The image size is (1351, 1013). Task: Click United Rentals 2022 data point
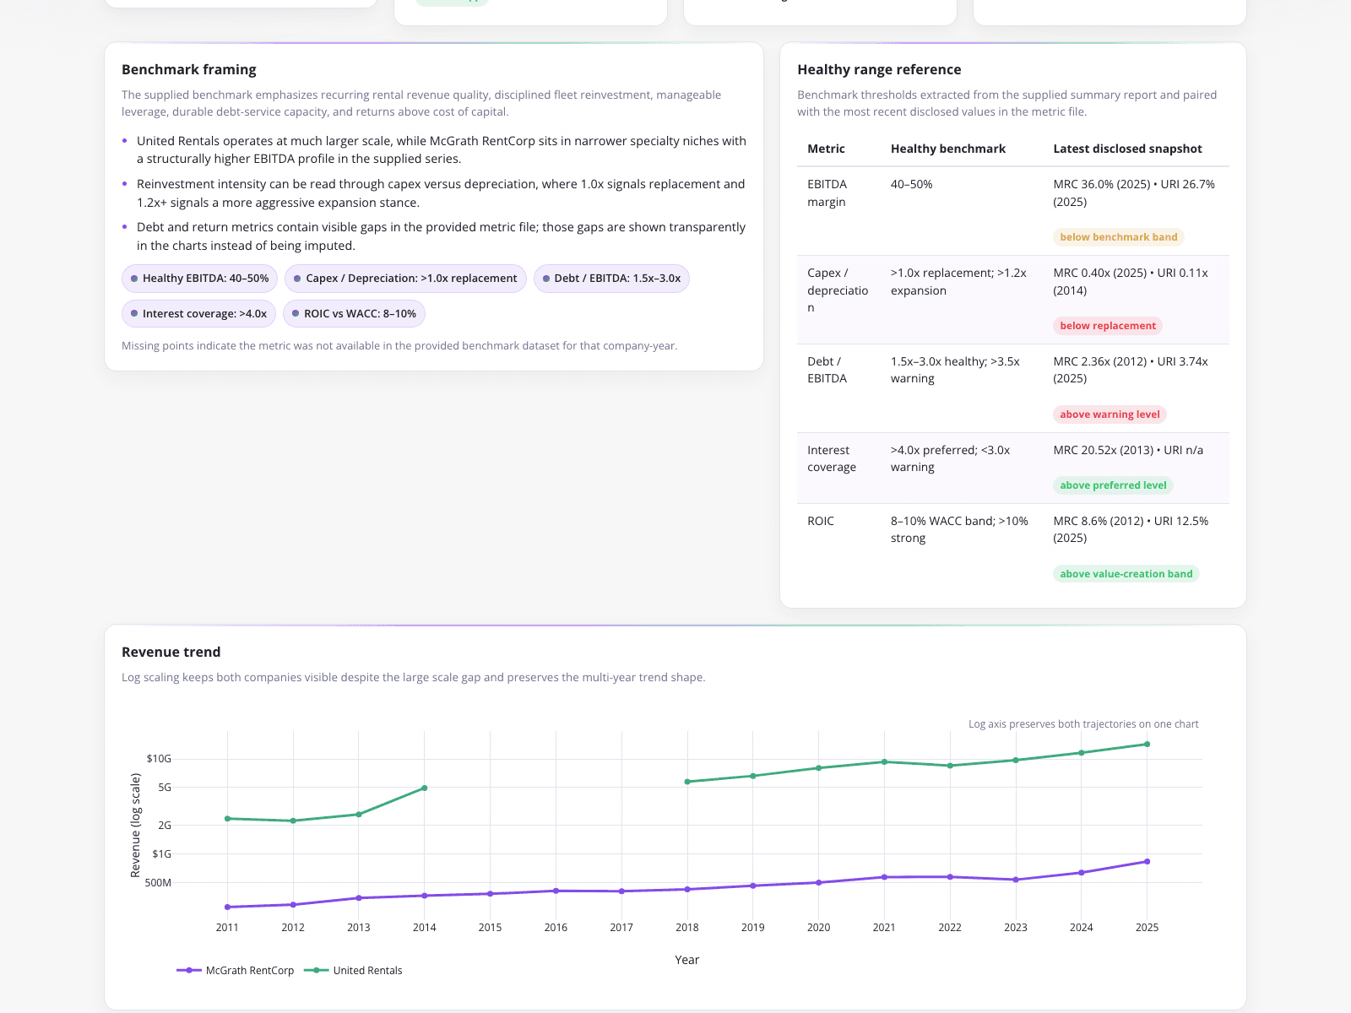950,766
